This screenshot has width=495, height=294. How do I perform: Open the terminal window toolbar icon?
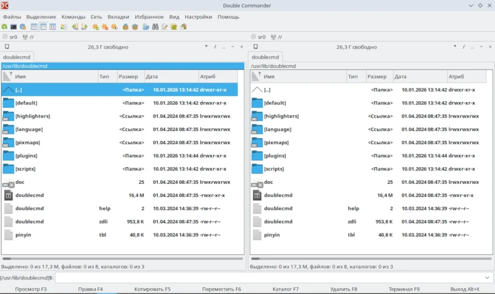[x=14, y=27]
